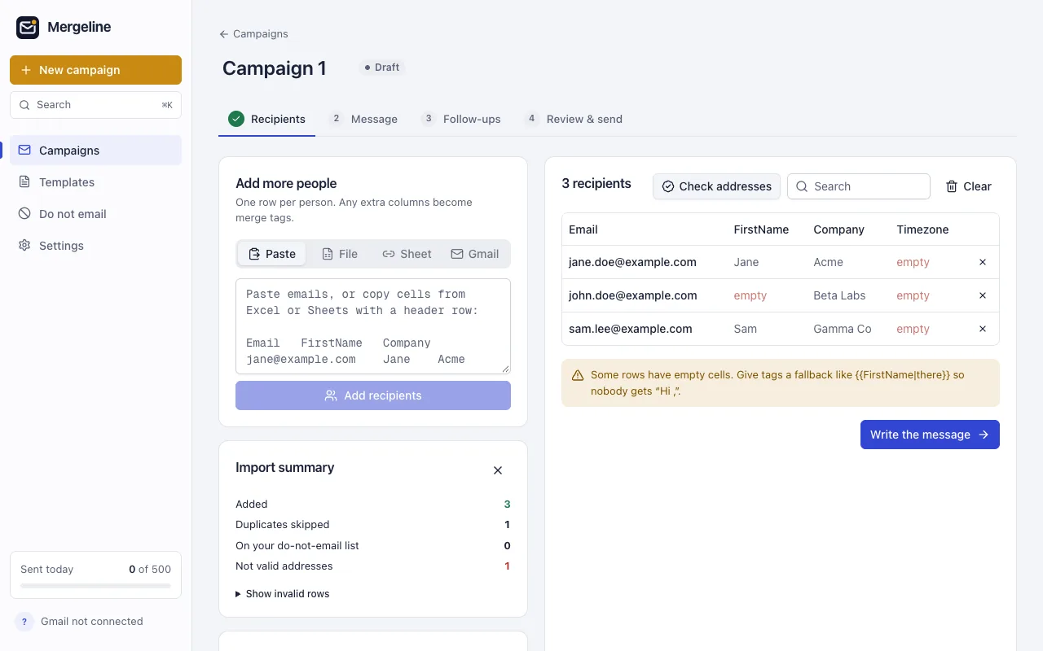
Task: Open the Do not email list
Action: point(95,214)
